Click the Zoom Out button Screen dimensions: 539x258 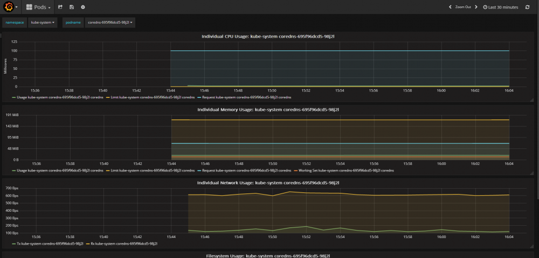click(462, 7)
